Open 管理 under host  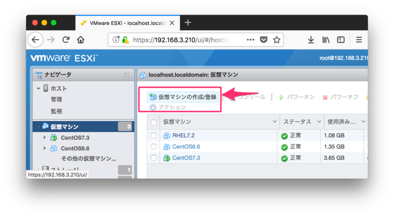(x=57, y=100)
